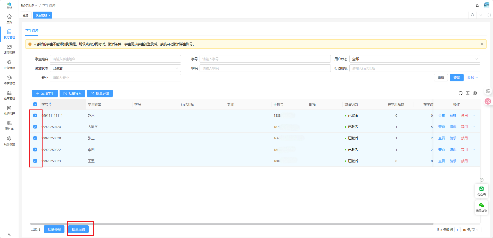493x238 pixels.
Task: Refresh the student table with the reload icon
Action: tap(461, 93)
